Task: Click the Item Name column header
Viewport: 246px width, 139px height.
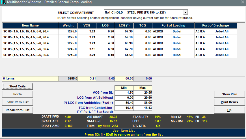Action: pos(31,25)
